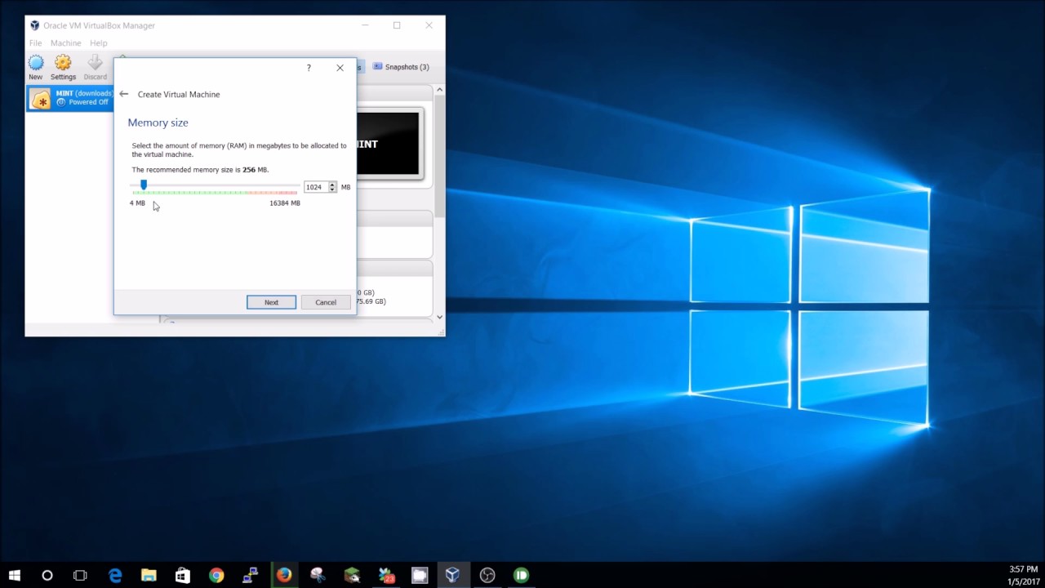Open the Machine menu
1045x588 pixels.
point(65,43)
